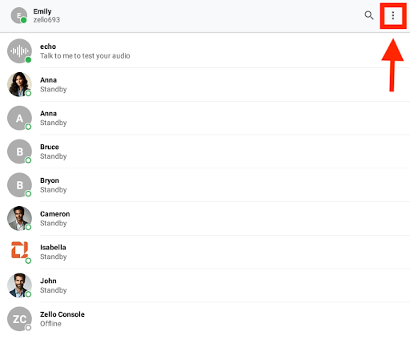Screen dimensions: 410x356
Task: Open the John contact entry
Action: pyautogui.click(x=205, y=285)
